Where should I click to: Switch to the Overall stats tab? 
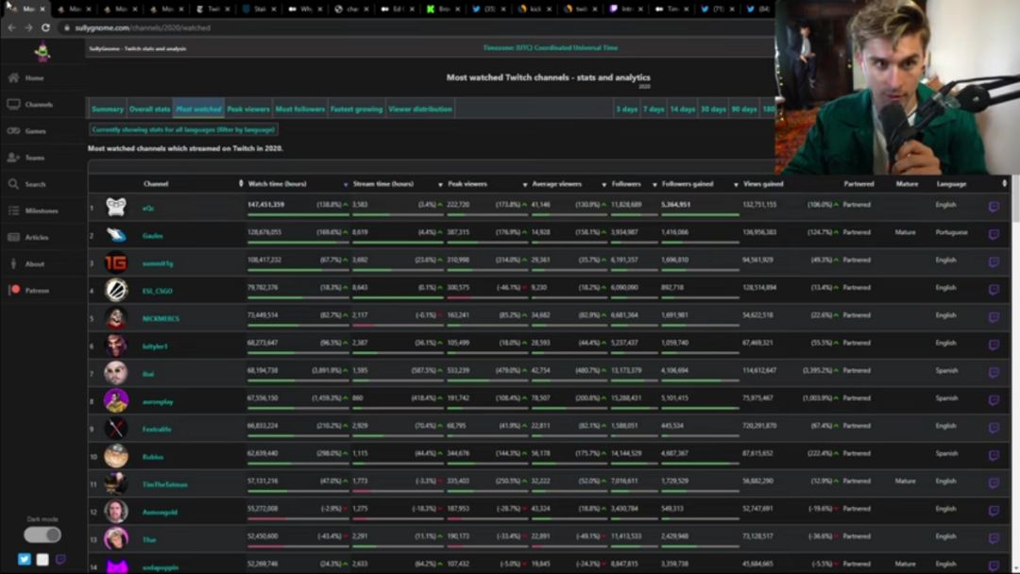(149, 110)
